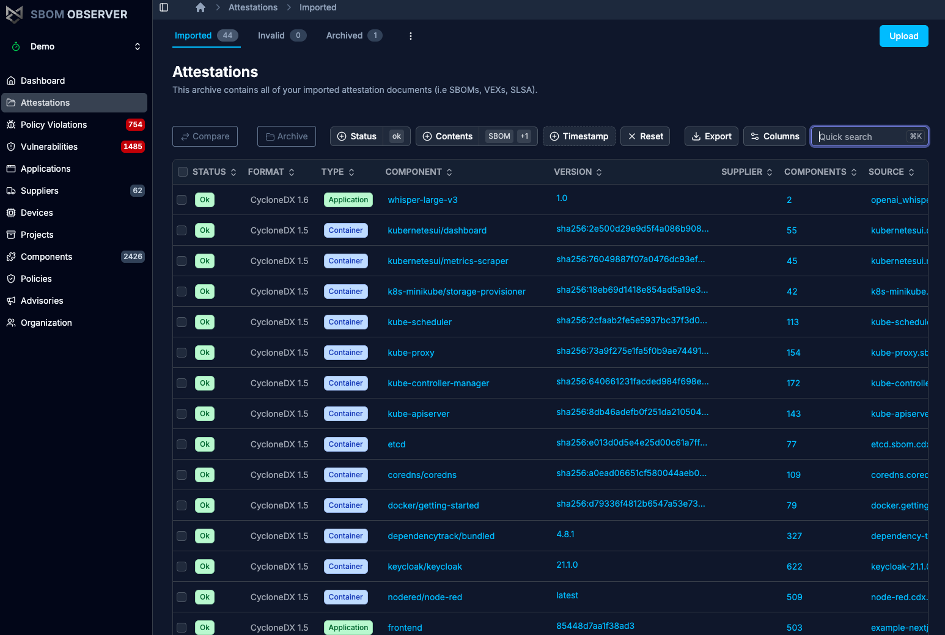945x635 pixels.
Task: Tick the kubernetesui/dashboard row checkbox
Action: pos(182,230)
